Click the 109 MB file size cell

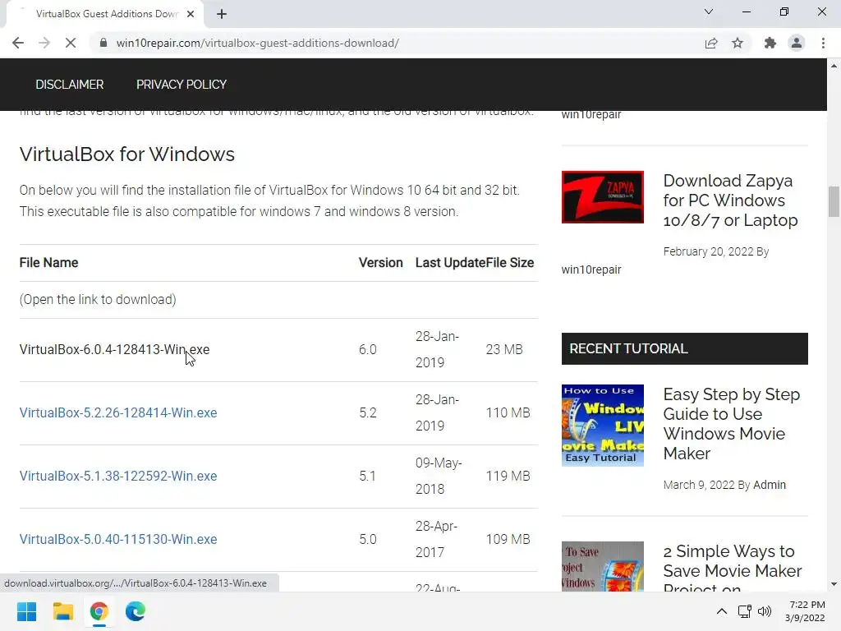tap(508, 539)
